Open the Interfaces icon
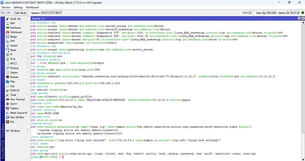Viewport: 305px width, 161px height. click(7, 28)
